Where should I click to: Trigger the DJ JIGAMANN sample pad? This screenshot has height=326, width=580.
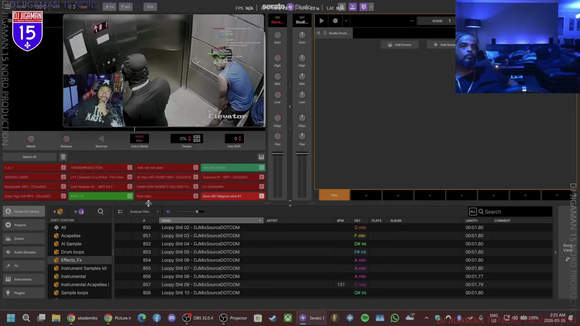point(233,187)
